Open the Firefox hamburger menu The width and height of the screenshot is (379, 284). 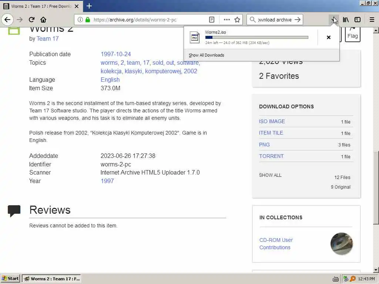click(372, 20)
